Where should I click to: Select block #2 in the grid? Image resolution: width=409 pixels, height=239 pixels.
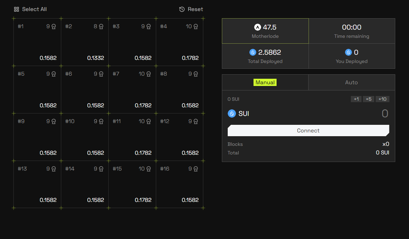tap(85, 42)
